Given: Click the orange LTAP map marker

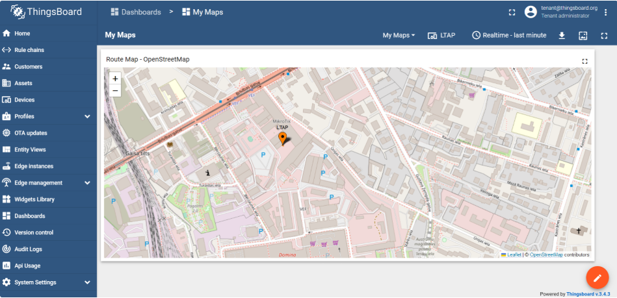Looking at the screenshot, I should point(282,138).
